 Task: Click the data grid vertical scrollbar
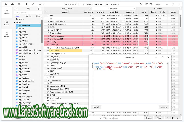[x=181, y=22]
